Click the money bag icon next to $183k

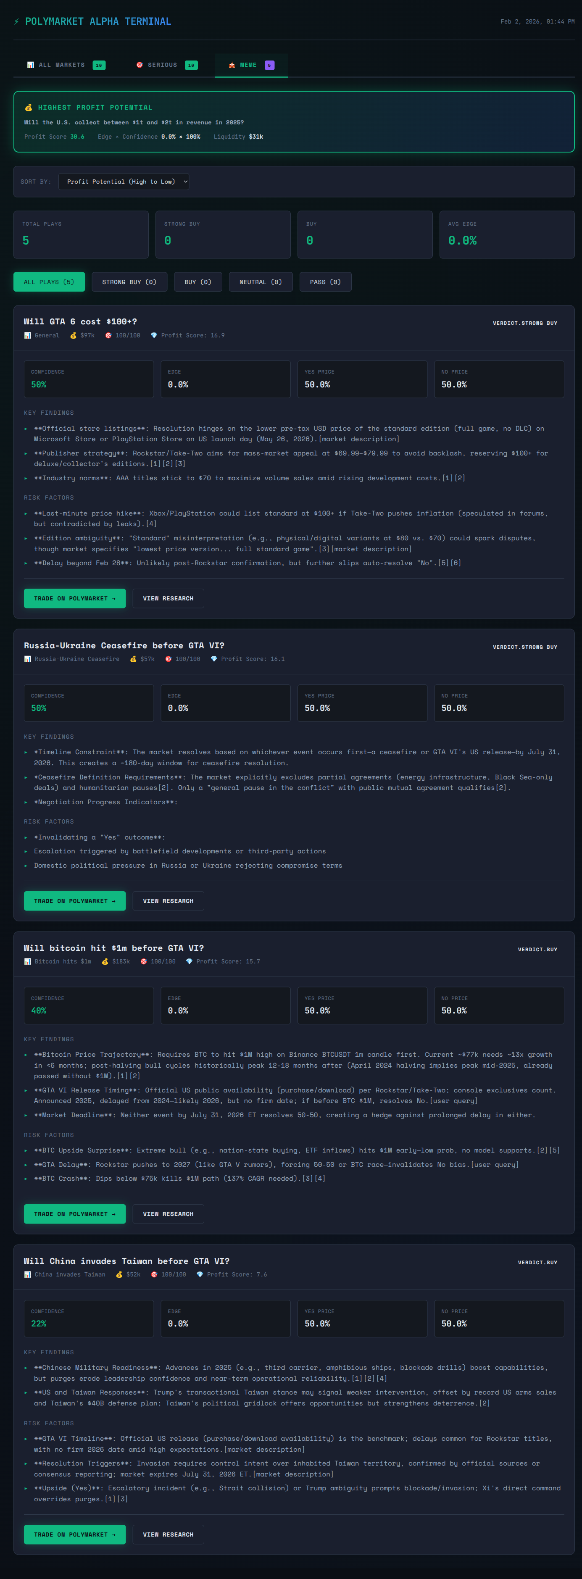tap(105, 961)
